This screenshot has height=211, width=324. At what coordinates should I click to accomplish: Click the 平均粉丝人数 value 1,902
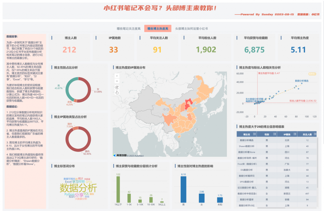pos(206,50)
